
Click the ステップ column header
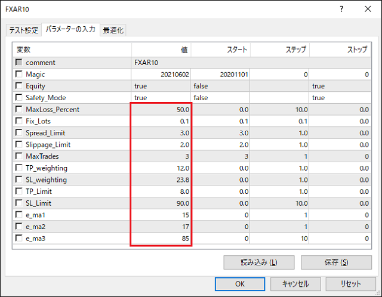tap(280, 49)
